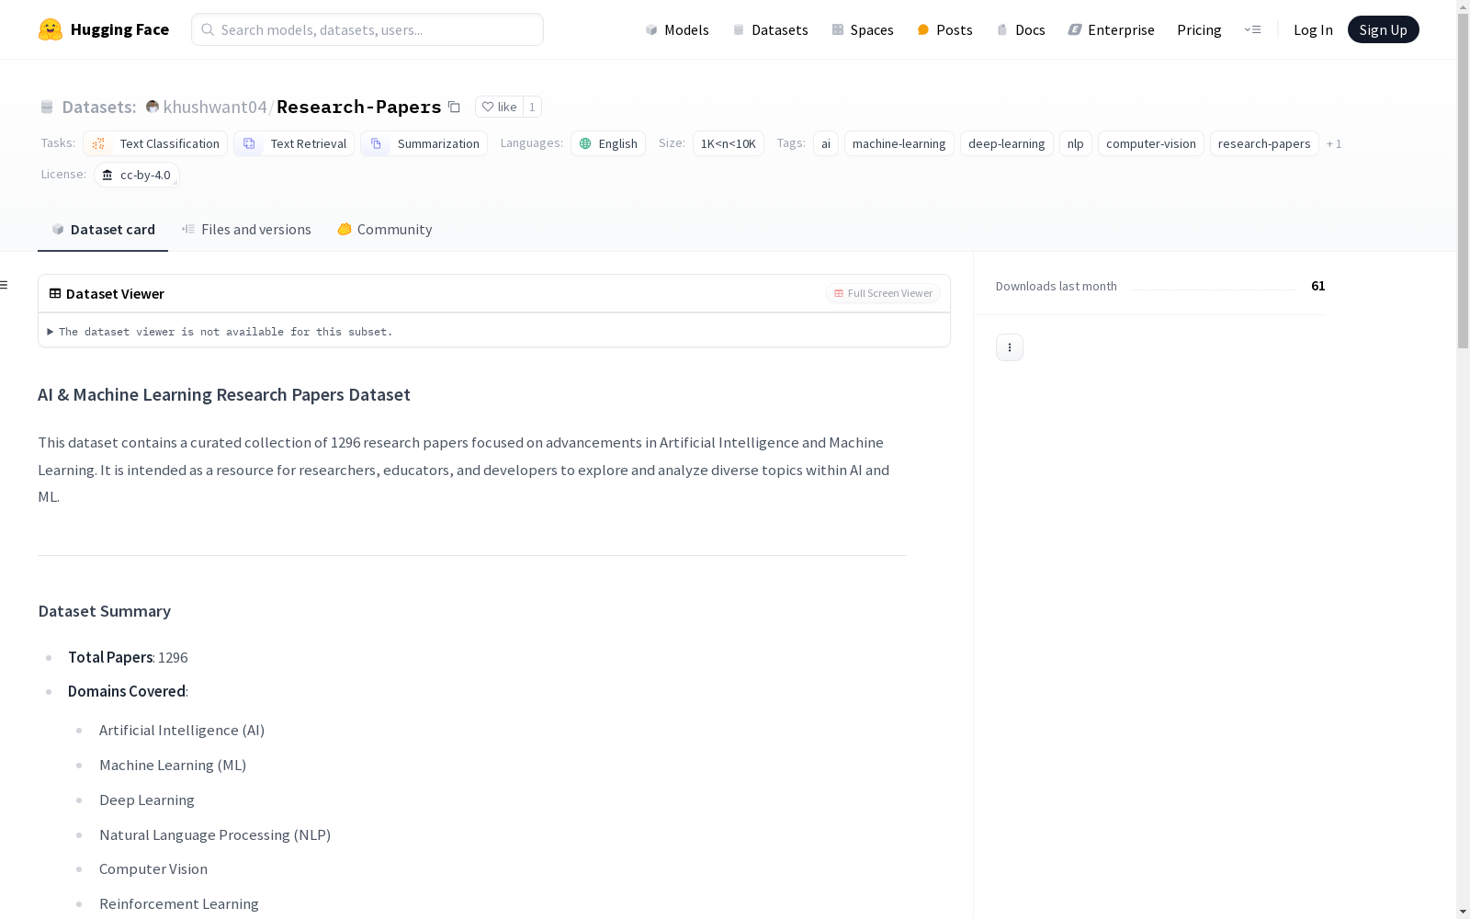The width and height of the screenshot is (1470, 919).
Task: Click the Enterprise icon in navigation
Action: click(1075, 29)
